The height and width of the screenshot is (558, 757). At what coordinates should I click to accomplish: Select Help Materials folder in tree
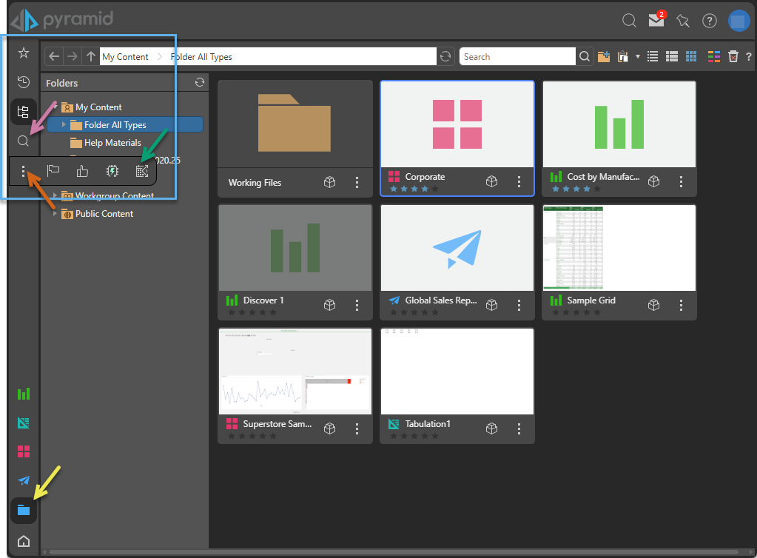(x=112, y=143)
